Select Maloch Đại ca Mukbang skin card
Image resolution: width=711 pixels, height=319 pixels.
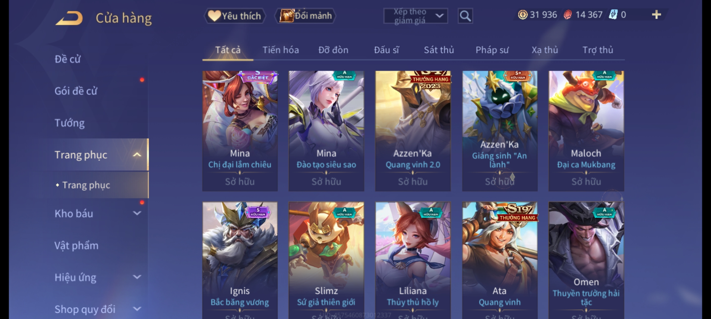point(586,131)
